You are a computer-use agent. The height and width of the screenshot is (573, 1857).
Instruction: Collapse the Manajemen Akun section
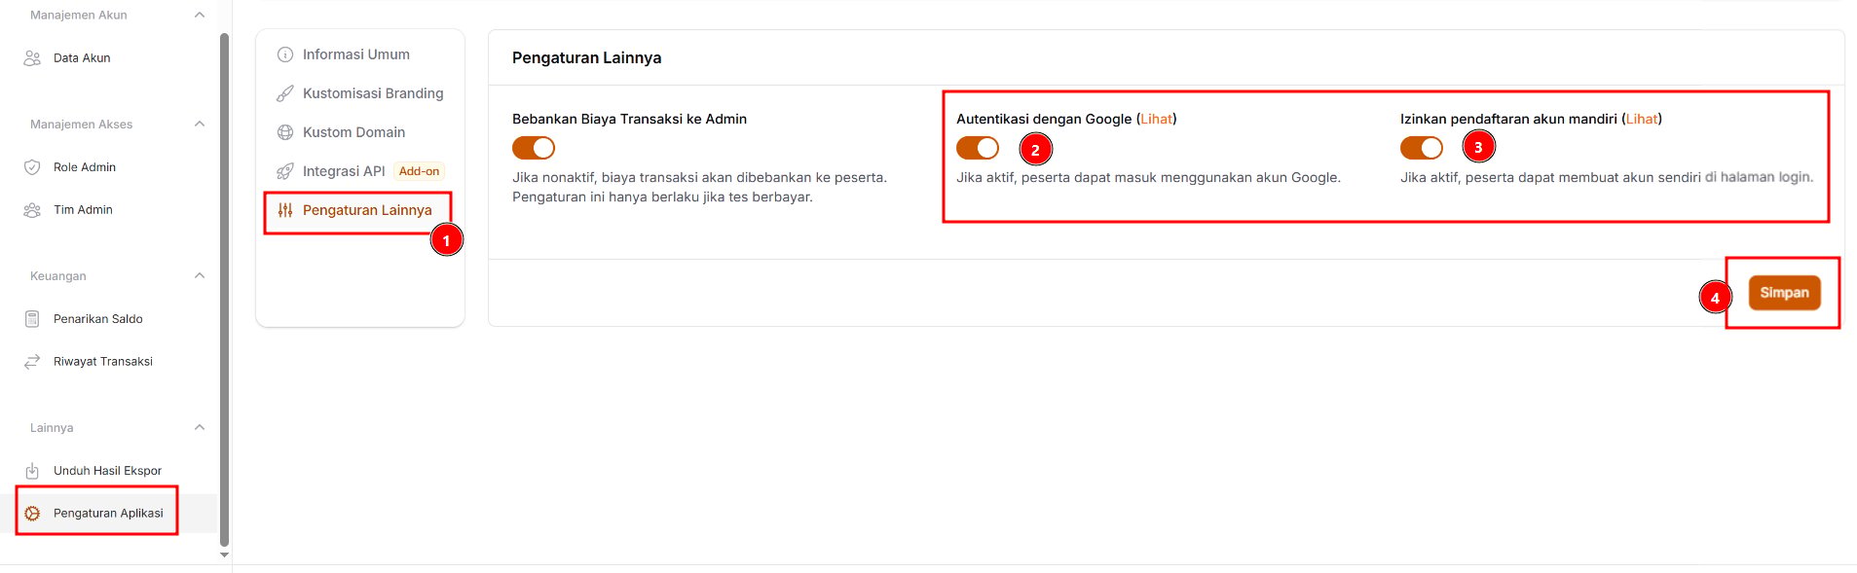tap(200, 15)
